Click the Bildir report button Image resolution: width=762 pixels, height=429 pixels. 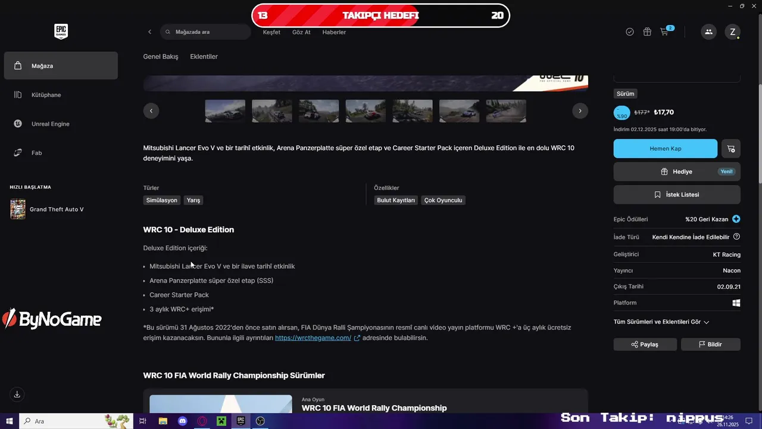711,344
